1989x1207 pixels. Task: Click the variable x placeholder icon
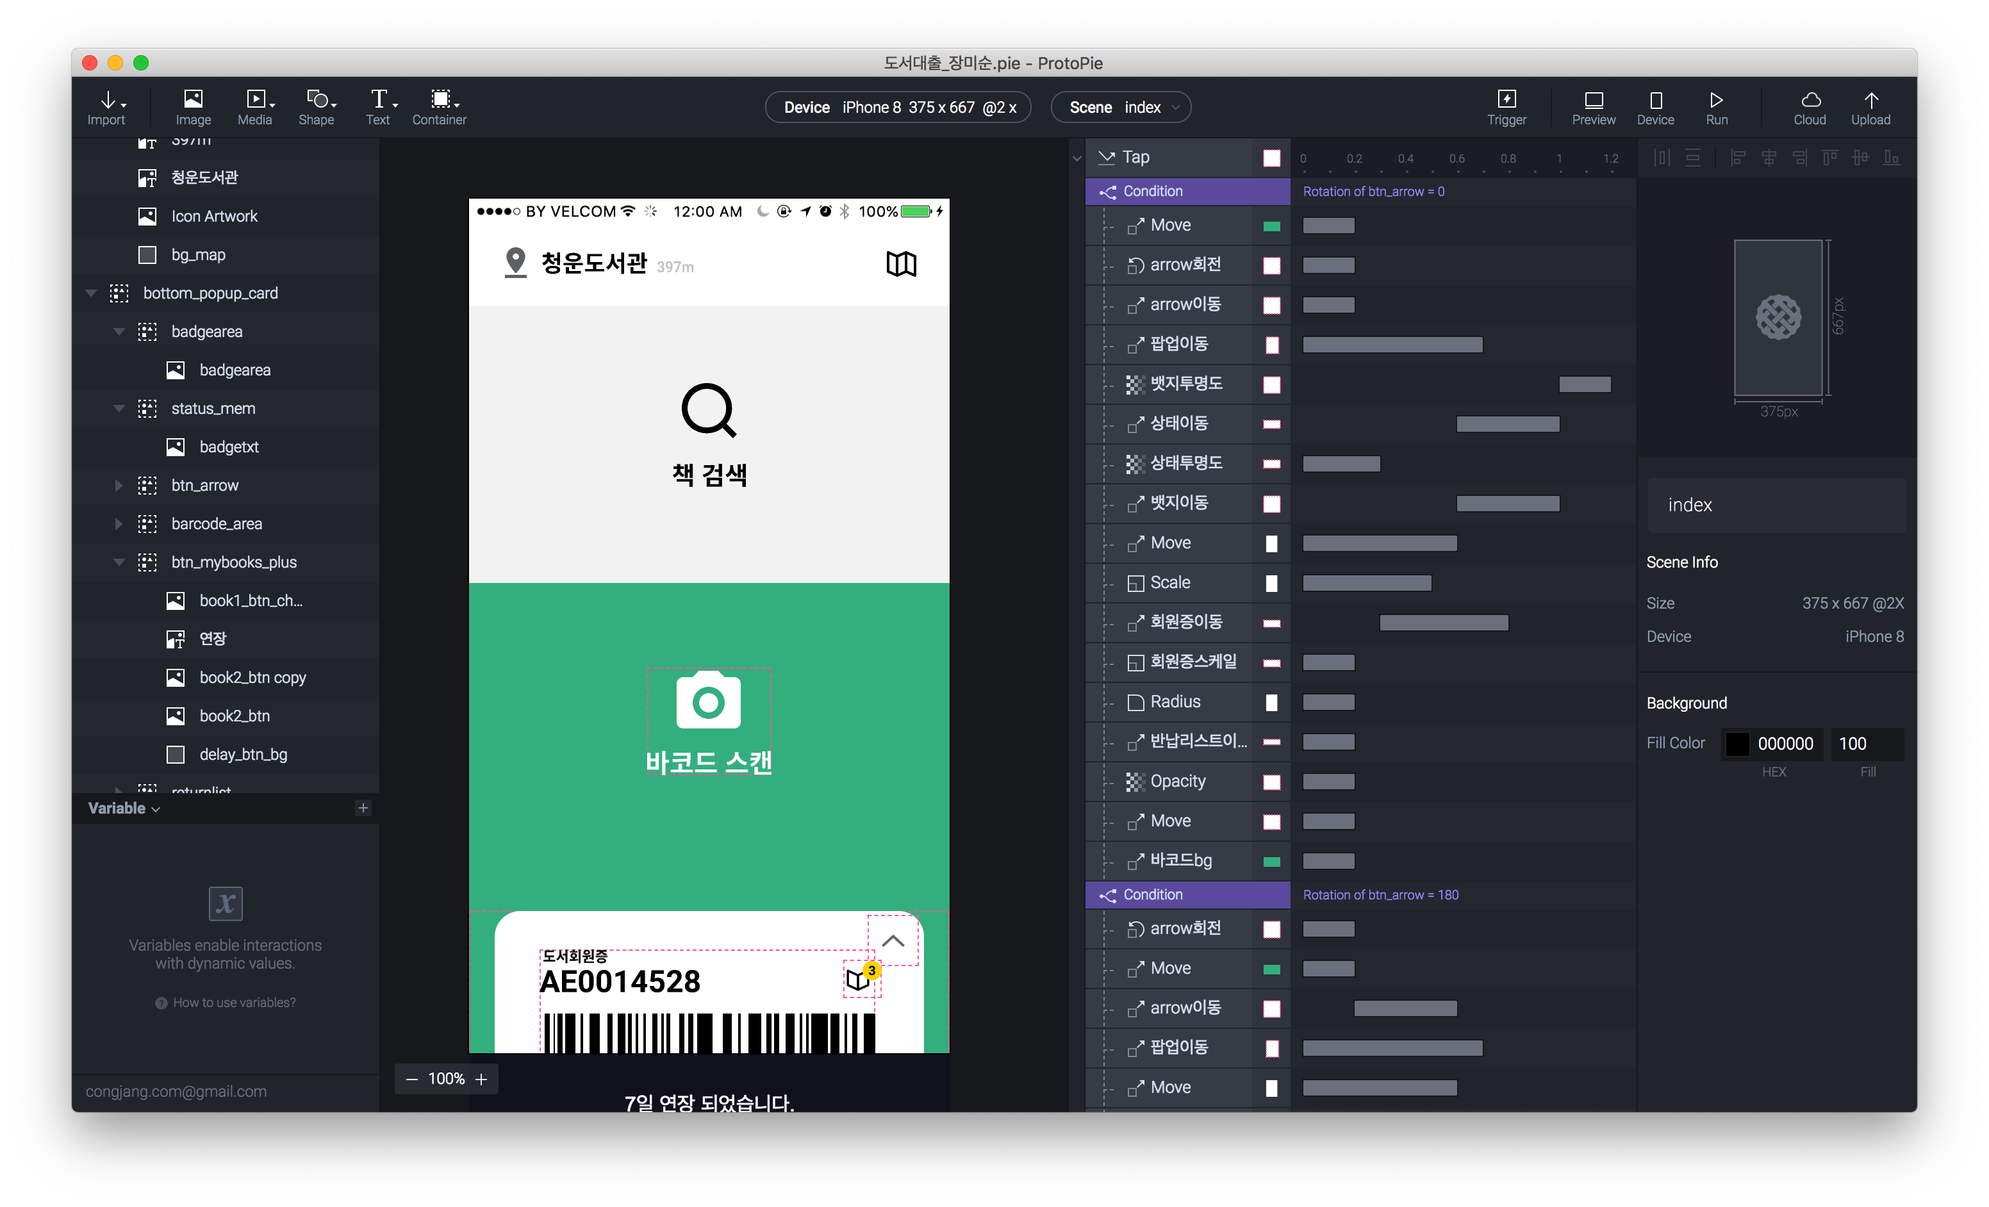click(x=225, y=903)
